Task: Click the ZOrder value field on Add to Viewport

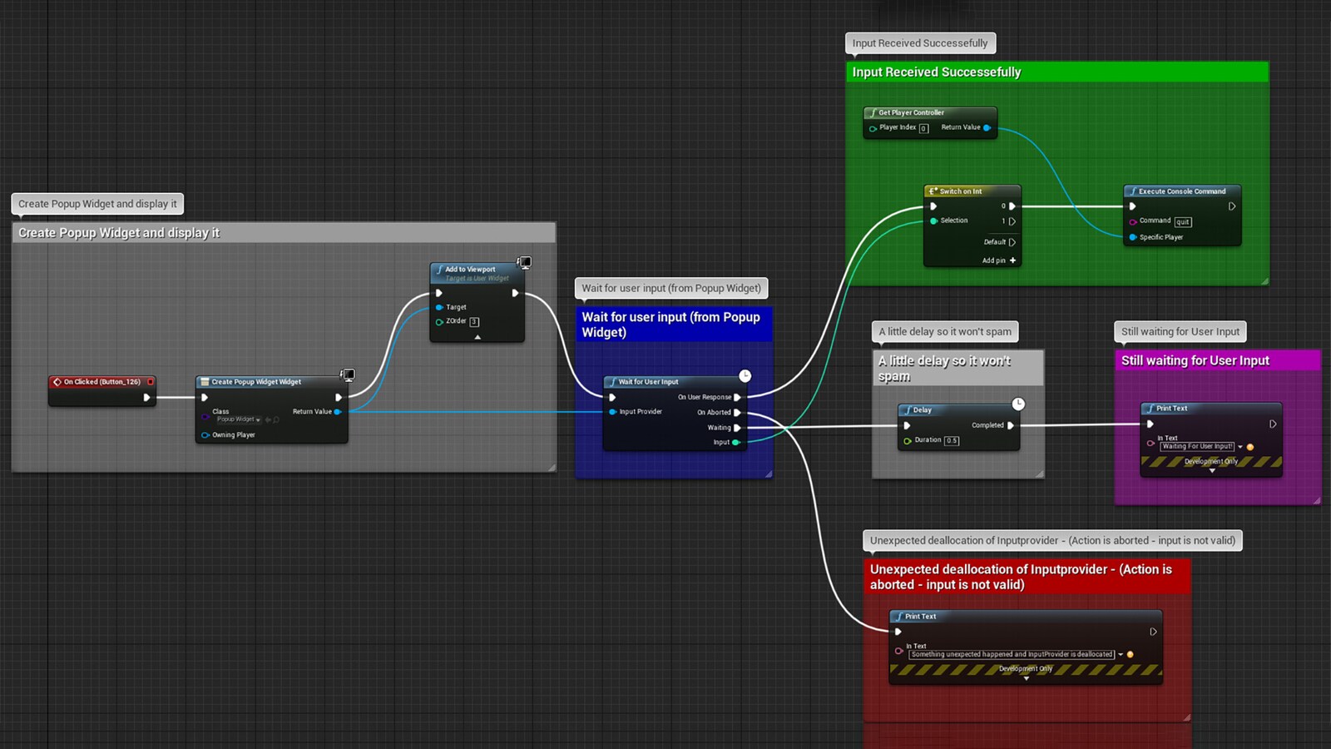Action: coord(474,322)
